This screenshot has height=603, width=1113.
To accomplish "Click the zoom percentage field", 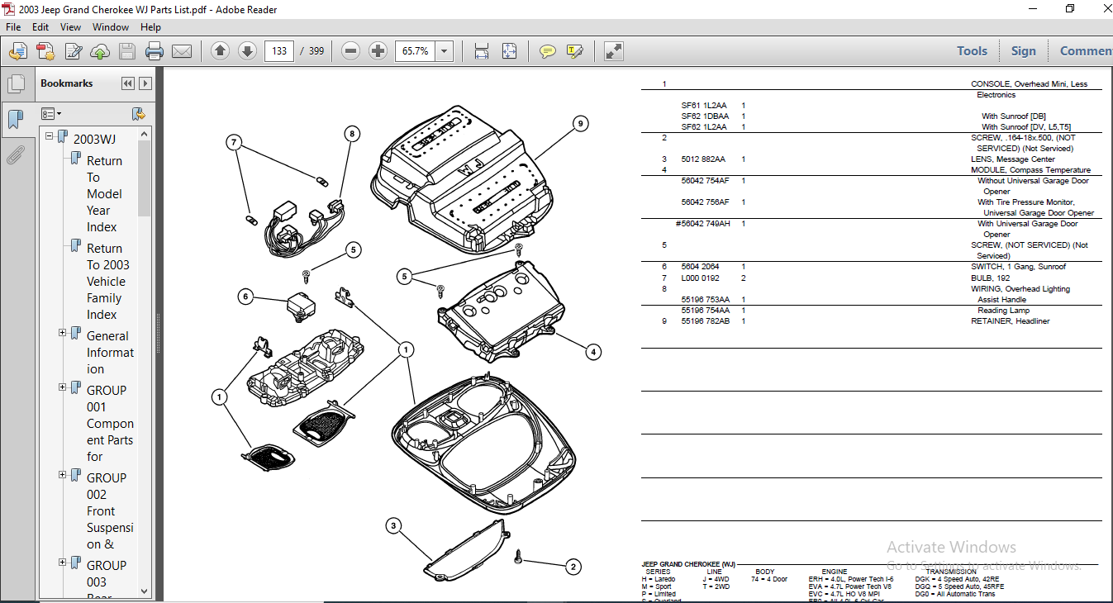I will [416, 51].
